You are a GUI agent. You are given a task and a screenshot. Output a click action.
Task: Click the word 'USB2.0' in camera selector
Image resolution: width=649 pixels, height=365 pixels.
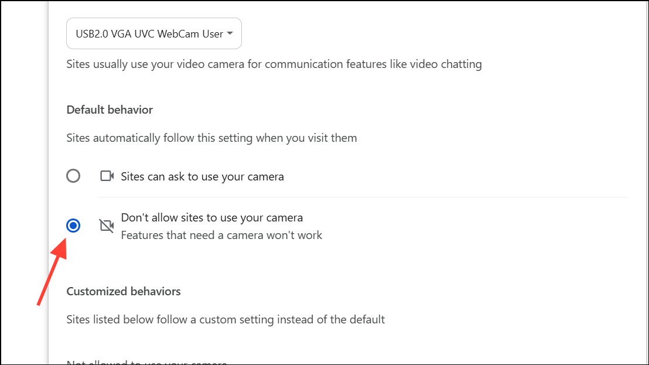coord(92,34)
